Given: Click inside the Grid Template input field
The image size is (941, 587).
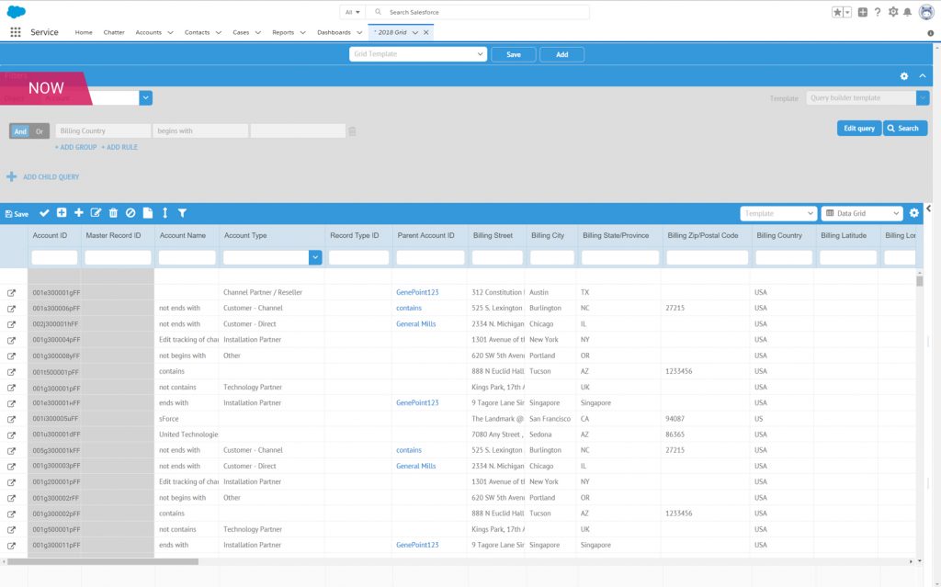Looking at the screenshot, I should click(417, 54).
